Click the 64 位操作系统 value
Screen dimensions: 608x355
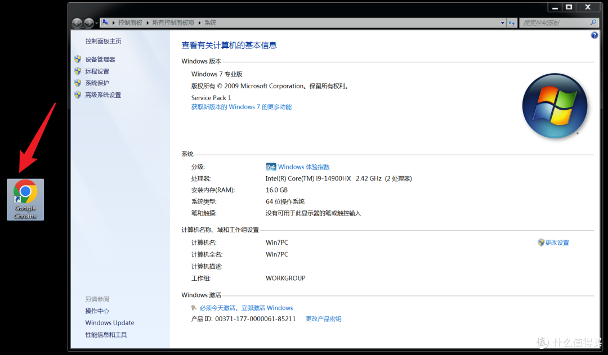285,201
